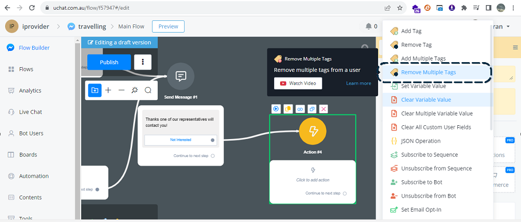The height and width of the screenshot is (222, 521).
Task: Open the Send Message #1 node icon
Action: 181,76
